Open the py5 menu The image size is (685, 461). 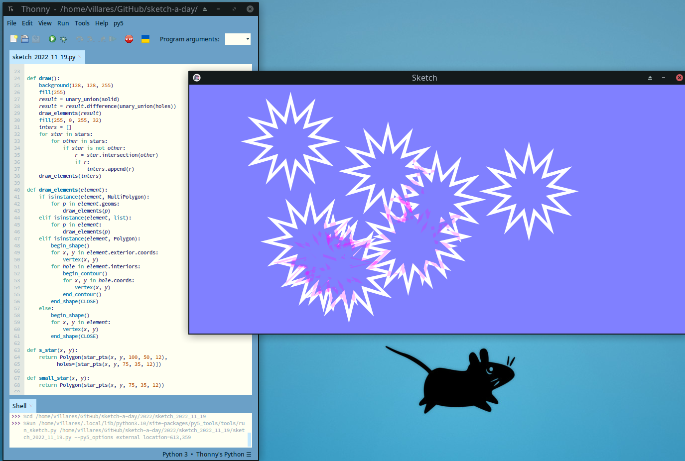(118, 23)
